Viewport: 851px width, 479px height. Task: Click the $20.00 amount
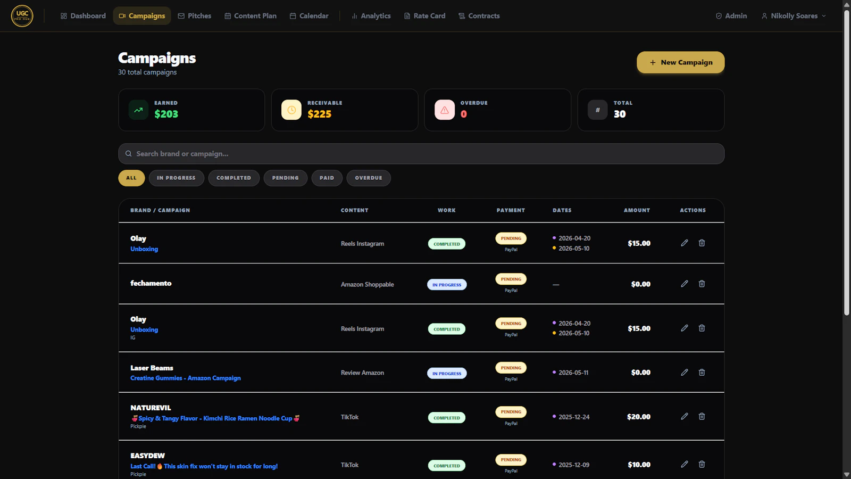[639, 417]
